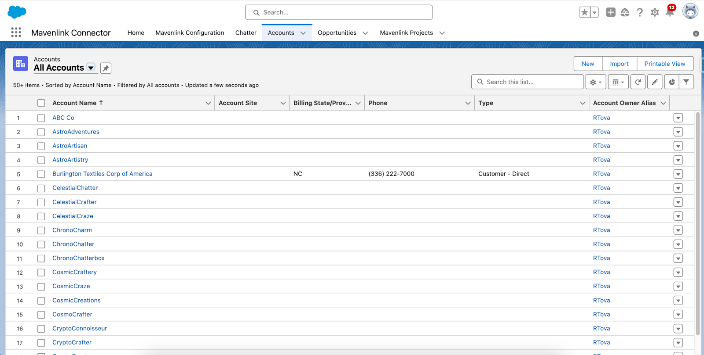Open row actions for AstroAdventures
The image size is (704, 355).
pos(678,132)
